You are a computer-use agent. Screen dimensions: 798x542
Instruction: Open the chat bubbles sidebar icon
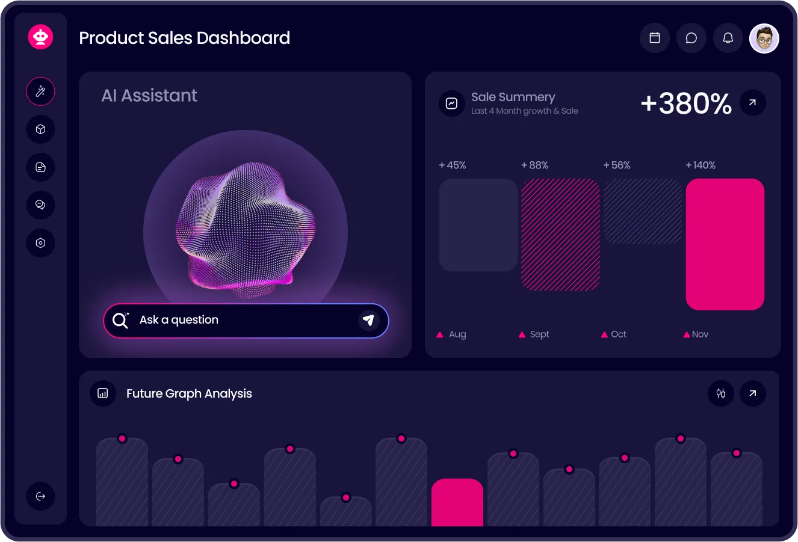click(40, 205)
